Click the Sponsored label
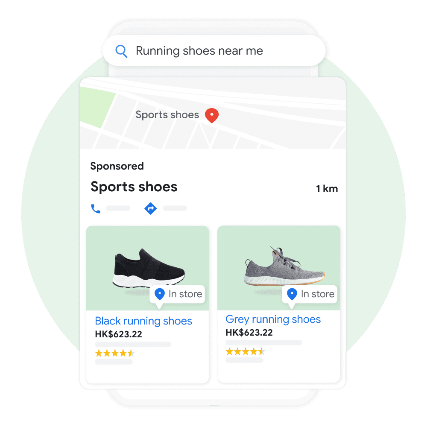This screenshot has height=427, width=427. click(x=117, y=166)
